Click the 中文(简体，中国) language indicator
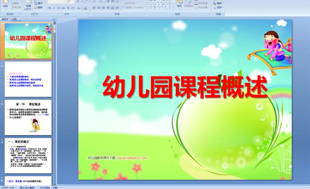Viewport: 310px width, 189px height. click(x=49, y=188)
